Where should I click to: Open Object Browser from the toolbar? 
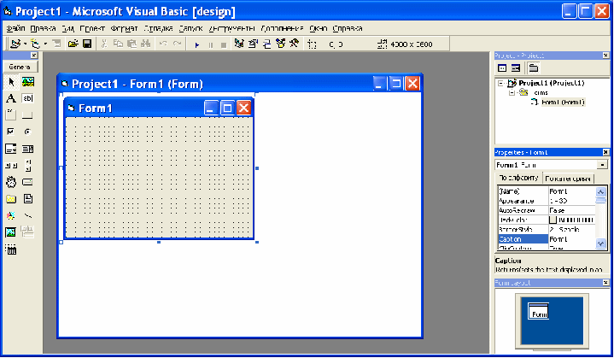coord(280,44)
